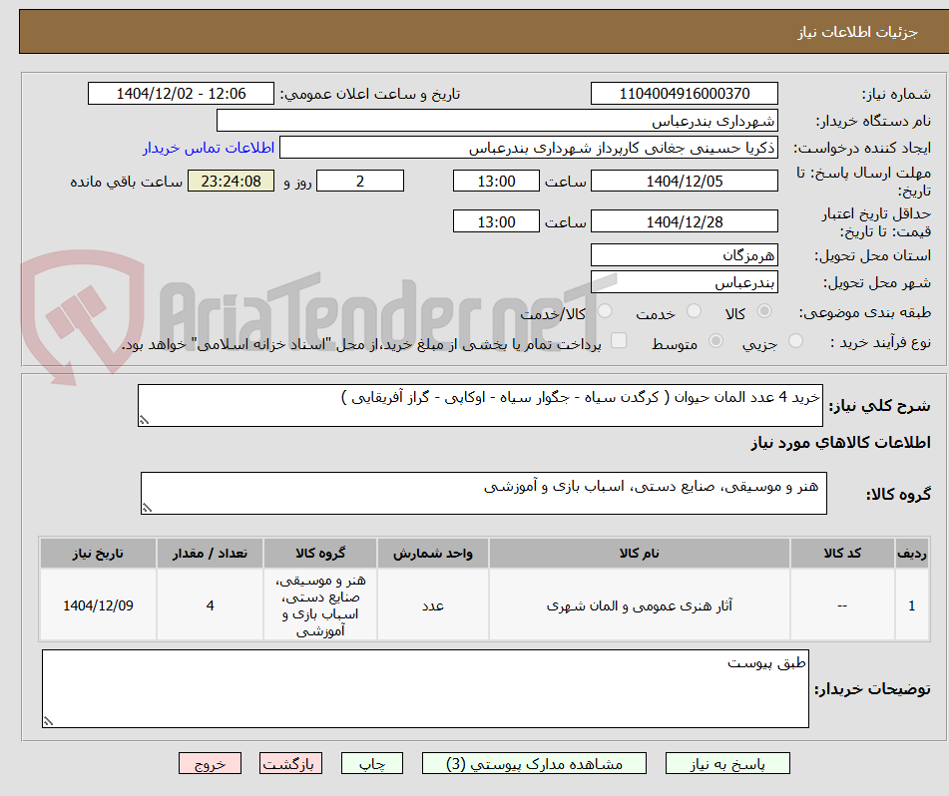Click the واحد شمارش column header
The height and width of the screenshot is (796, 949).
(x=433, y=553)
